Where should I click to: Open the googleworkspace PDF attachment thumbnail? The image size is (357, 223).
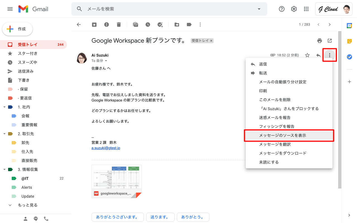click(x=117, y=181)
